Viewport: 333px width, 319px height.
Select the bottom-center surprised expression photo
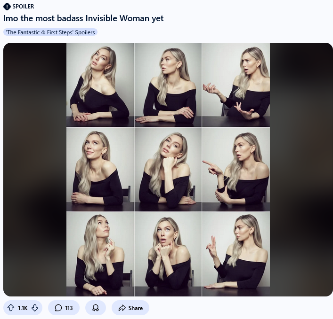coord(168,254)
